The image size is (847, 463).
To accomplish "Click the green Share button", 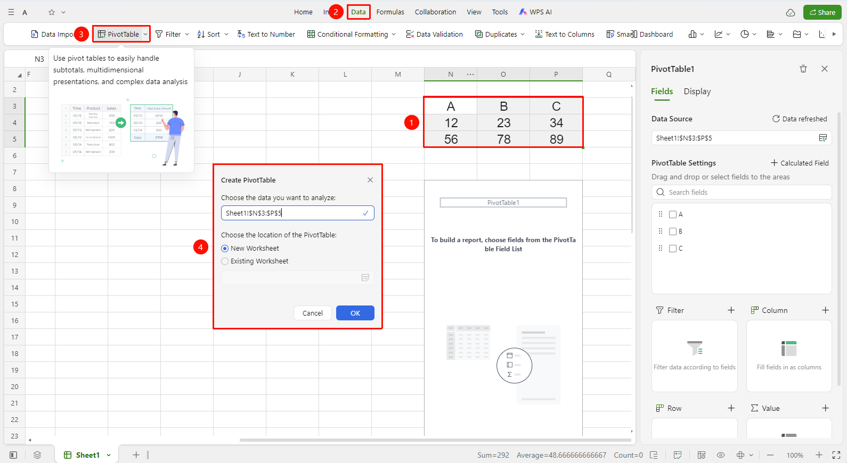I will point(822,12).
